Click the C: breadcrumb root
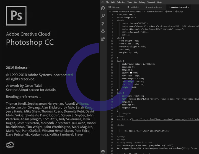Viewport: 199px width, 154px height. (x=110, y=11)
